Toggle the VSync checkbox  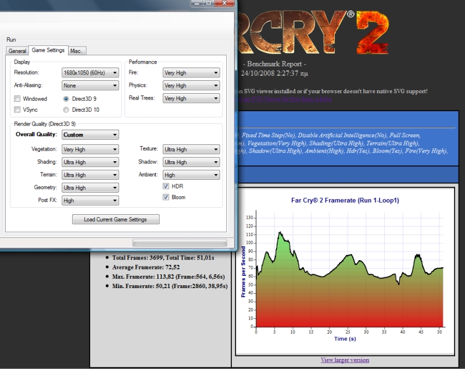(17, 109)
